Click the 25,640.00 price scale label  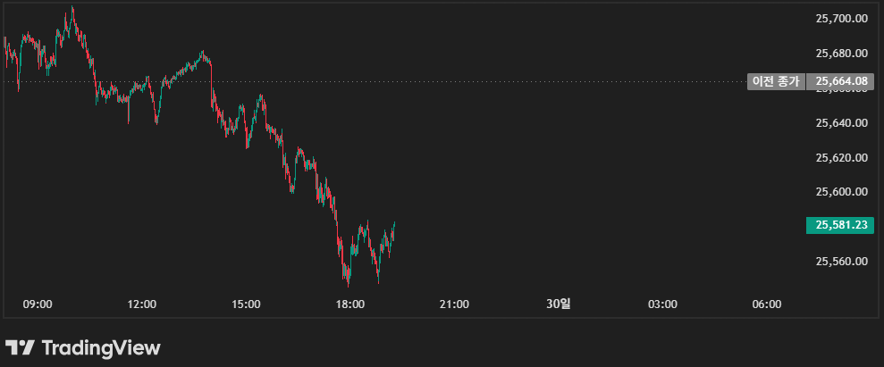point(842,123)
